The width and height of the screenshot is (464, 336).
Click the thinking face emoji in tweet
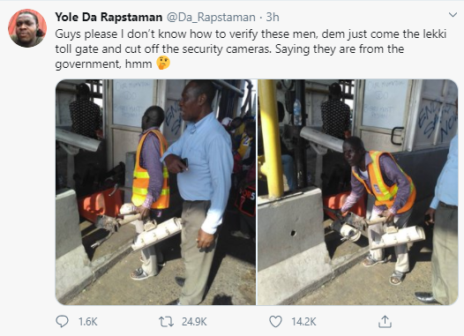163,63
